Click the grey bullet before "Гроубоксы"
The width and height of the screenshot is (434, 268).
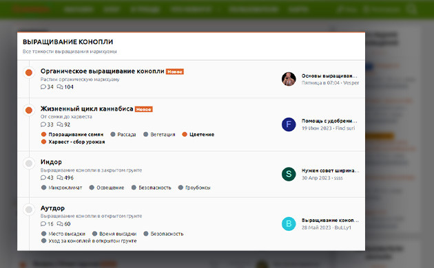coord(180,188)
